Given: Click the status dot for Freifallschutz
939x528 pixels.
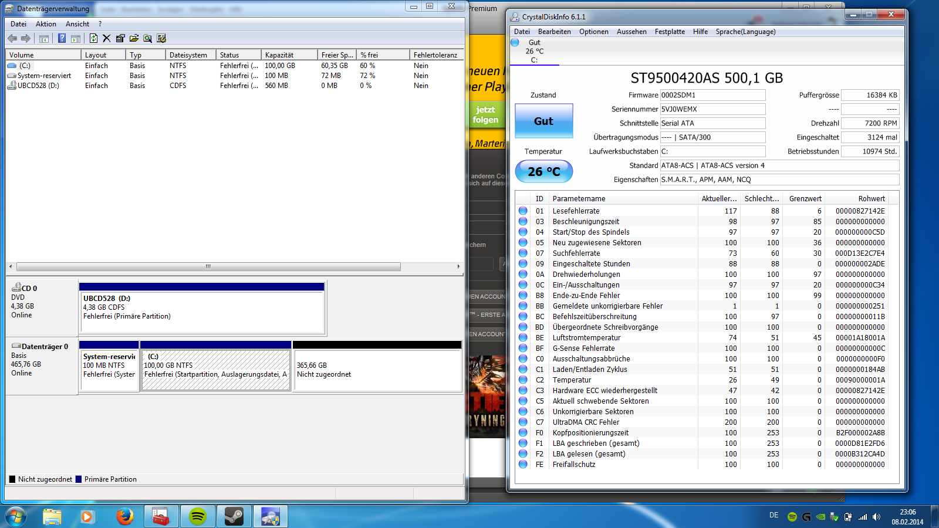Looking at the screenshot, I should pyautogui.click(x=523, y=464).
